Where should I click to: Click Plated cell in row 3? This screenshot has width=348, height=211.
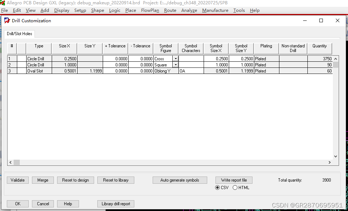pyautogui.click(x=266, y=71)
